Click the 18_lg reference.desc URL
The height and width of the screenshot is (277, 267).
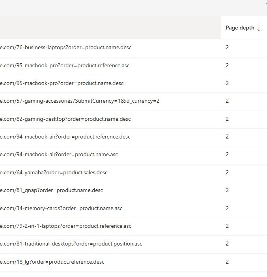click(x=52, y=262)
